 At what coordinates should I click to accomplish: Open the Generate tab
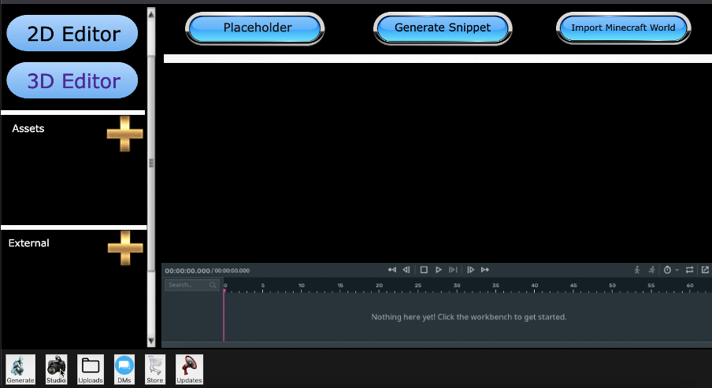pos(20,369)
